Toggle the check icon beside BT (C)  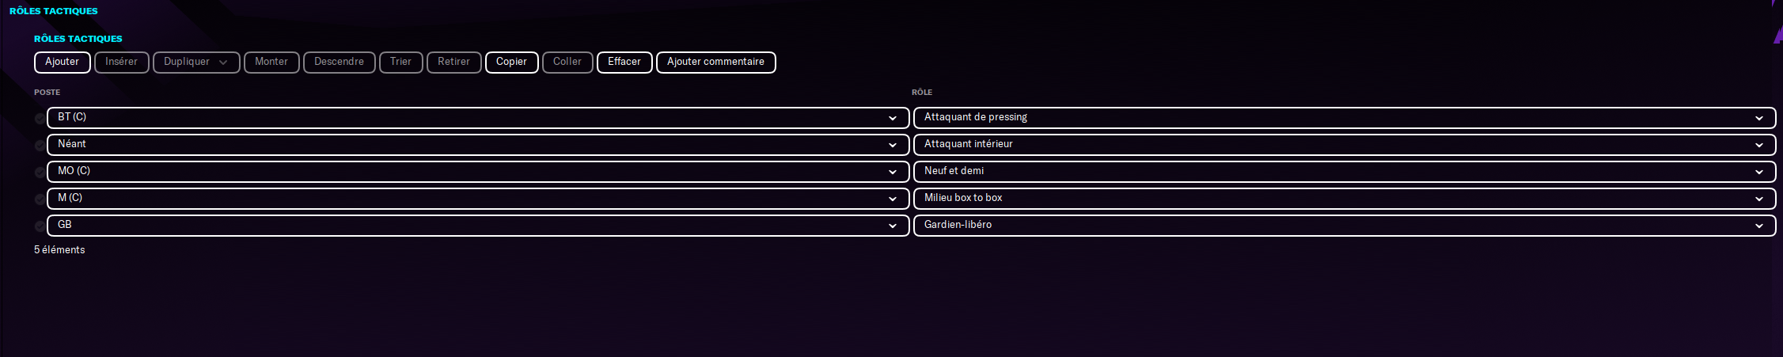click(40, 119)
